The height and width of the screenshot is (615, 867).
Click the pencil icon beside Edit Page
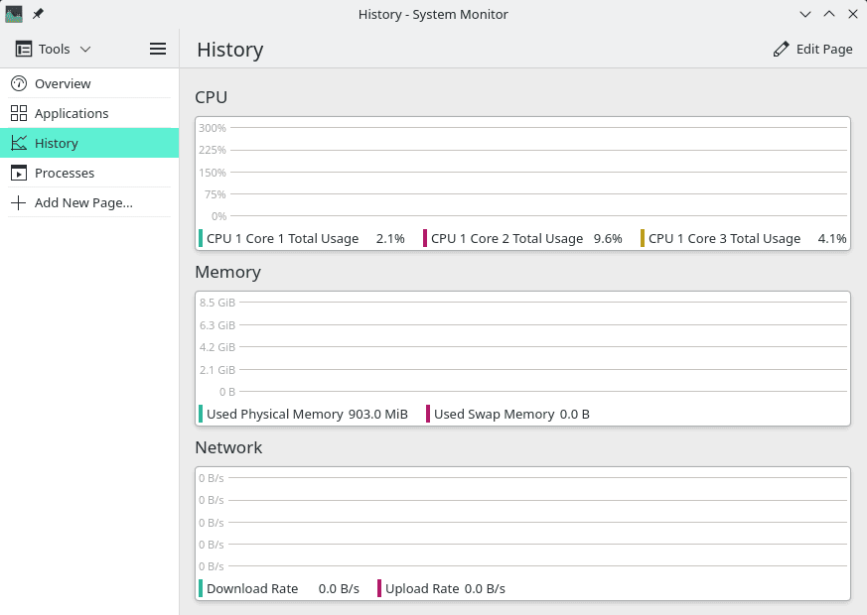coord(781,48)
